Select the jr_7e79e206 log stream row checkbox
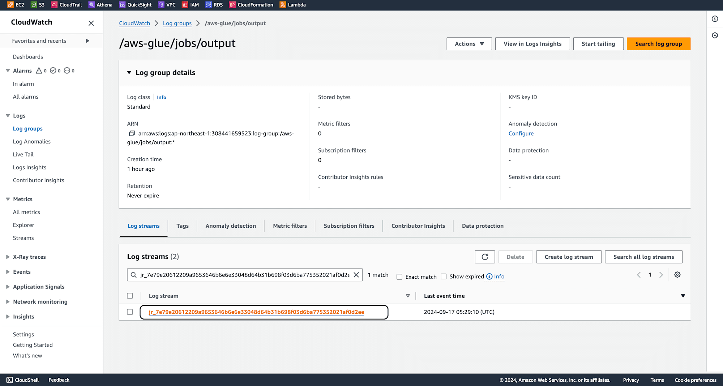This screenshot has height=386, width=723. (x=130, y=312)
